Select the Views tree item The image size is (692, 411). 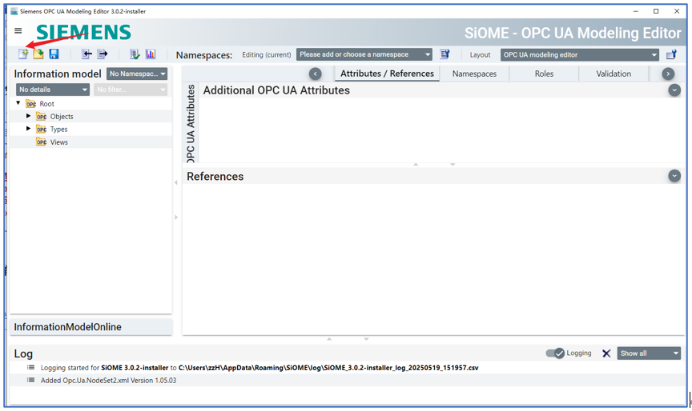pos(58,142)
